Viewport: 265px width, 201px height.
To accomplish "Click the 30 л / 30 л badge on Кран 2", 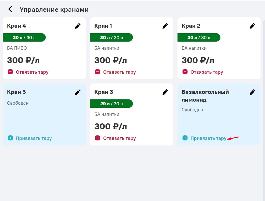I will 199,37.
